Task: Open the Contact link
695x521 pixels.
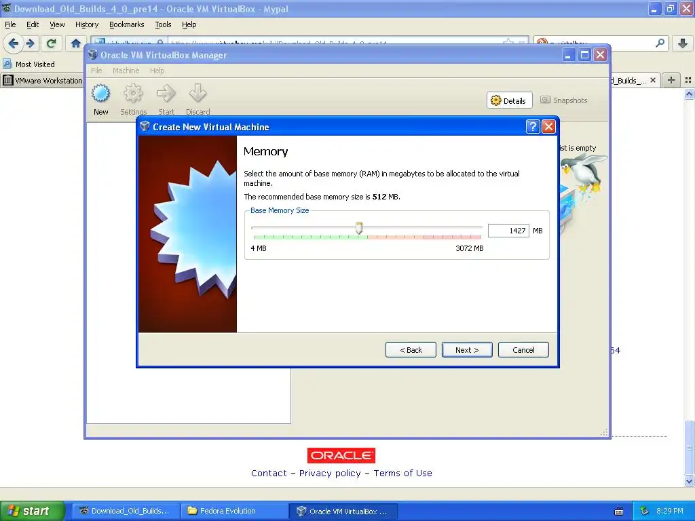Action: (x=269, y=473)
